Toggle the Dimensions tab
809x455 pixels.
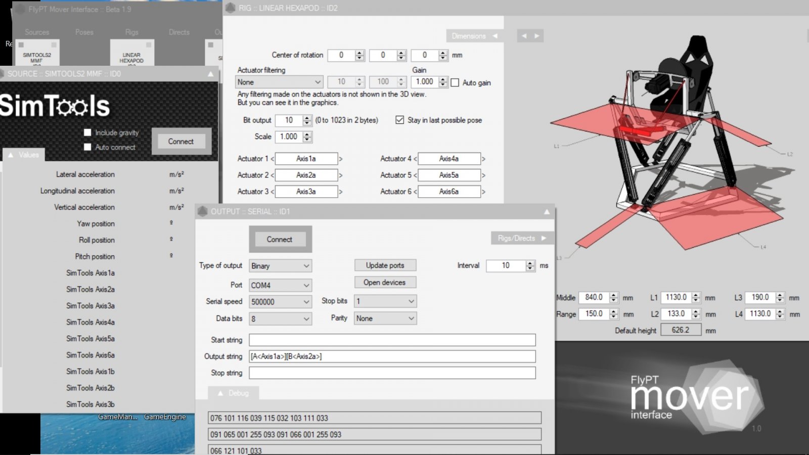click(x=474, y=36)
